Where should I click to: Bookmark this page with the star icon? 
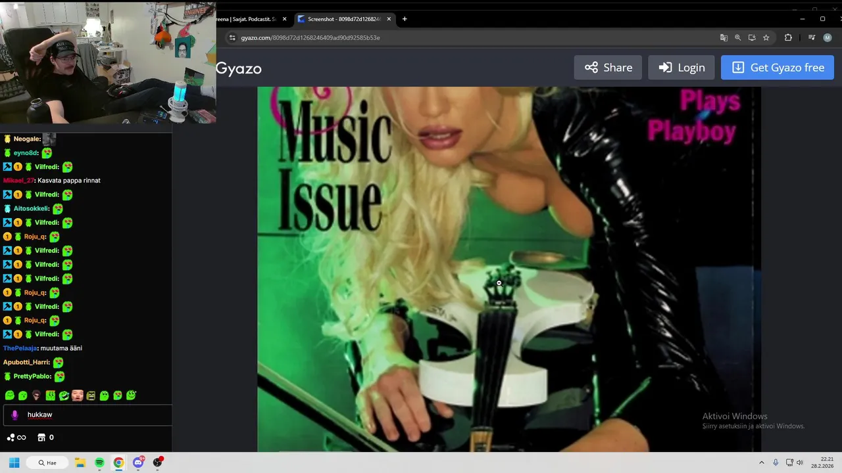pos(766,37)
